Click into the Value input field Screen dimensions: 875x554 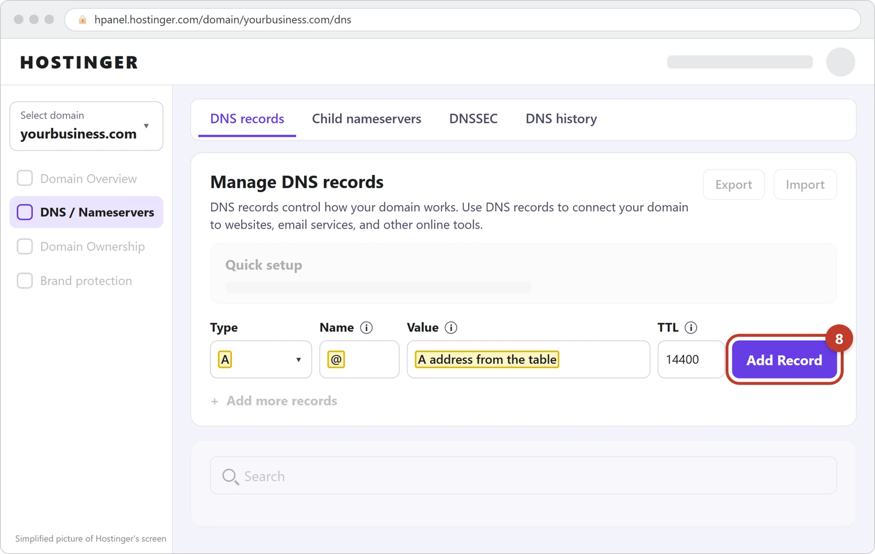point(528,359)
